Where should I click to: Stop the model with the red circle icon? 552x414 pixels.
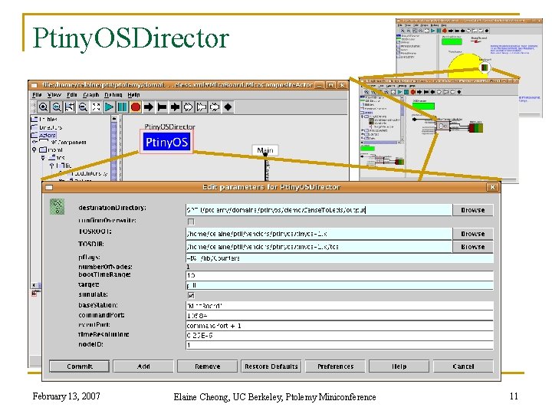coord(136,107)
